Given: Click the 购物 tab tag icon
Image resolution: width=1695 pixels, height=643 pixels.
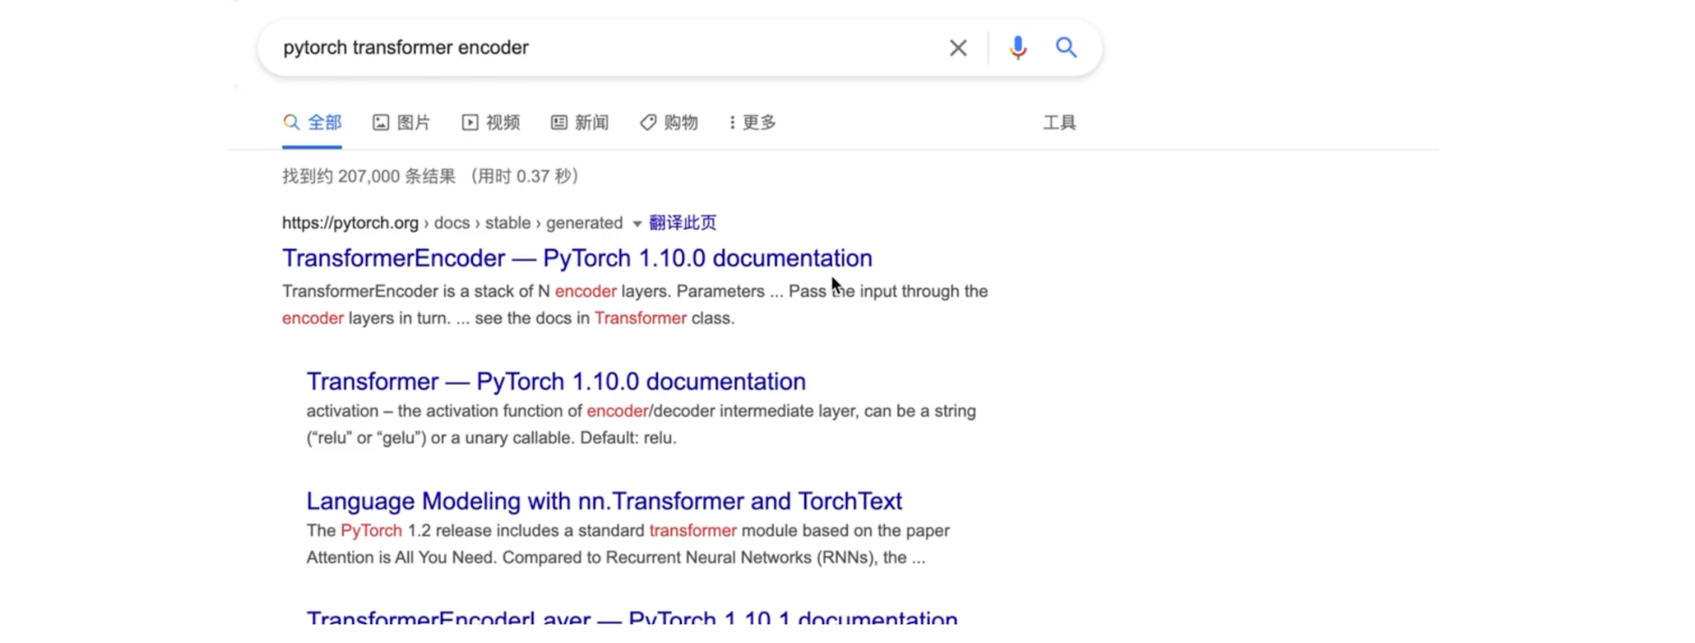Looking at the screenshot, I should [648, 123].
